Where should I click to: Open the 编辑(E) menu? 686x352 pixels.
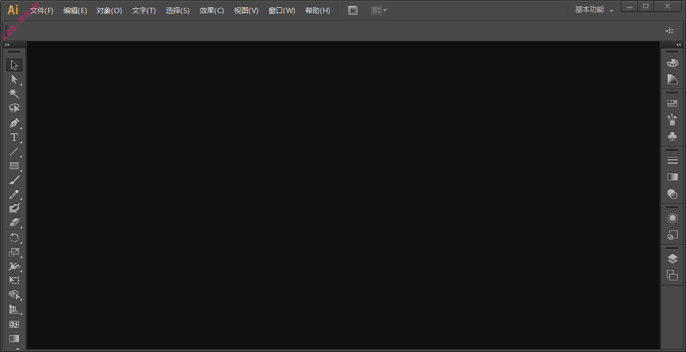click(75, 11)
